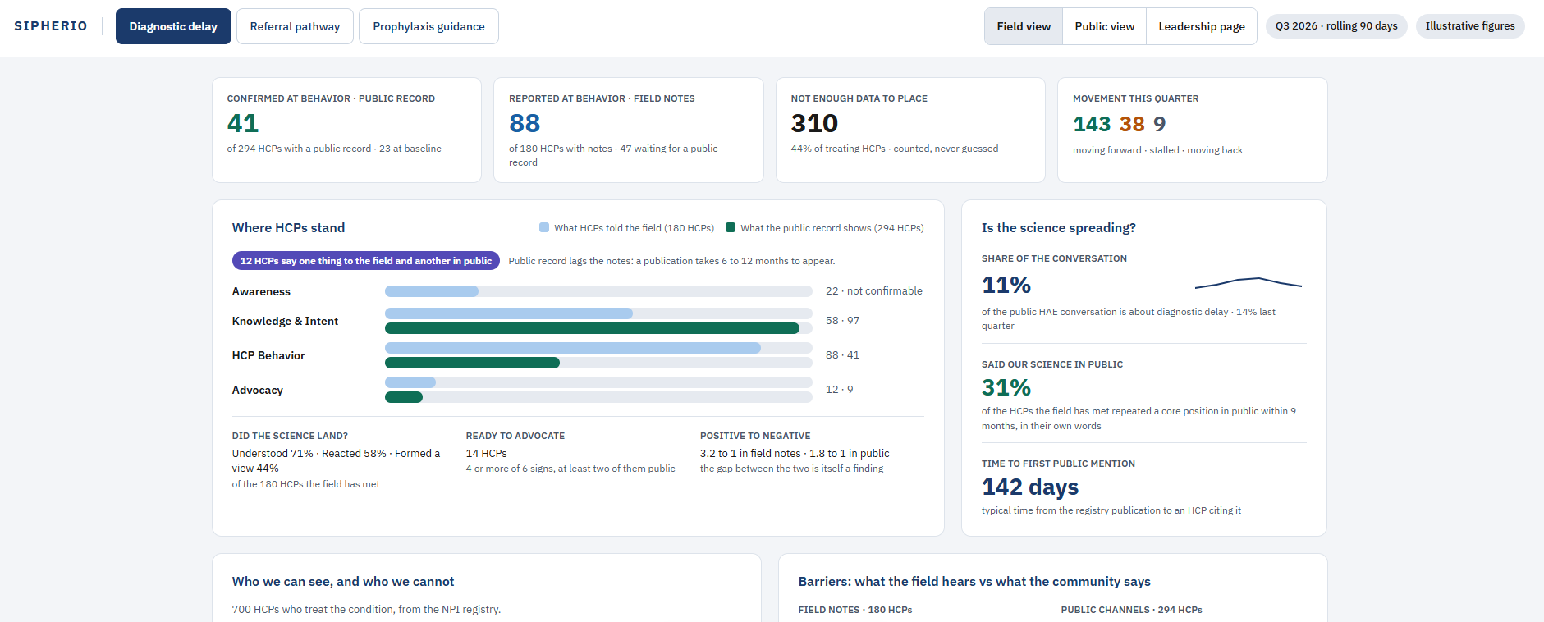Open the Prophylaxis guidance tab

pos(428,26)
